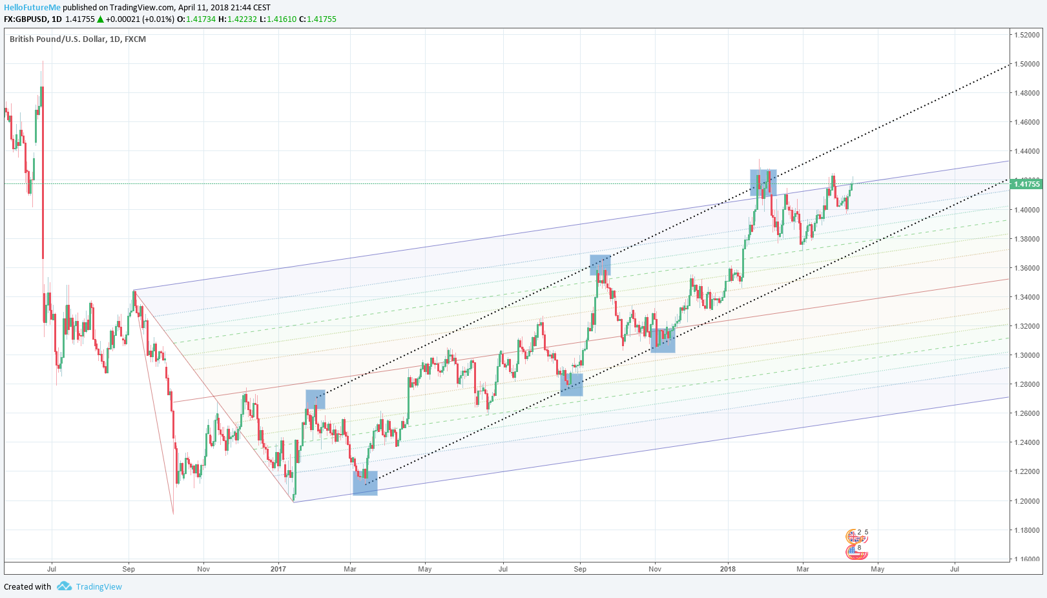Screen dimensions: 1047x598
Task: Click the US flag economic event icon
Action: click(856, 552)
